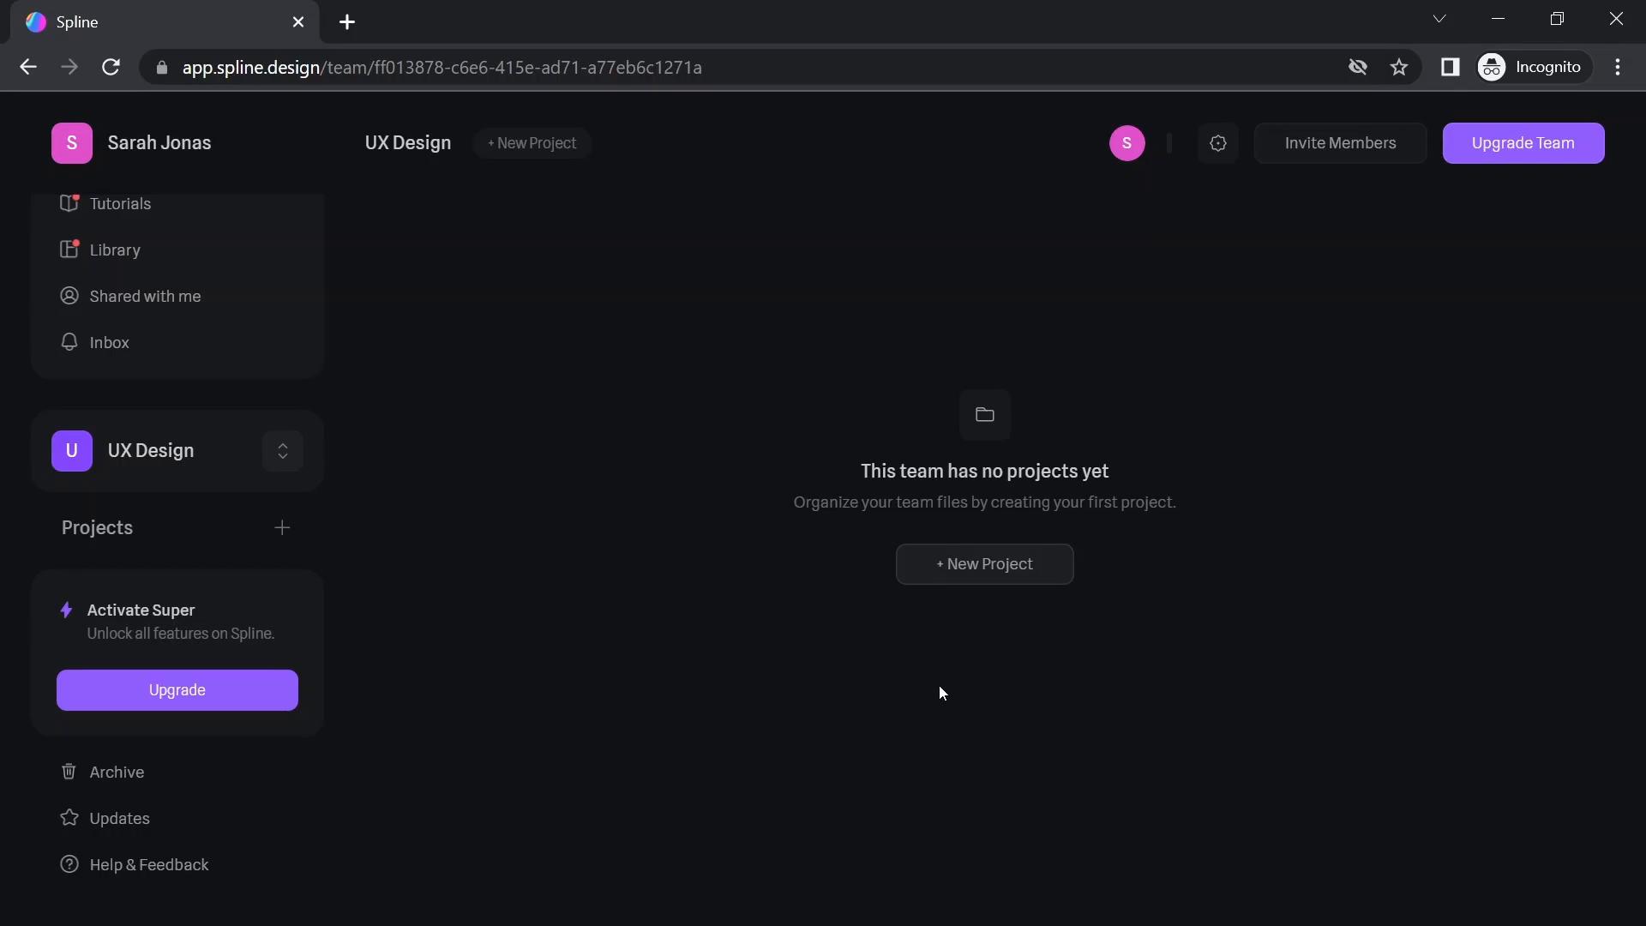1646x926 pixels.
Task: Open the Library panel
Action: pyautogui.click(x=114, y=250)
